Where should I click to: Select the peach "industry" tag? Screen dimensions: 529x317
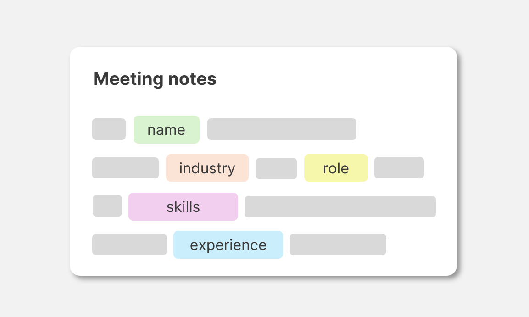pos(207,168)
